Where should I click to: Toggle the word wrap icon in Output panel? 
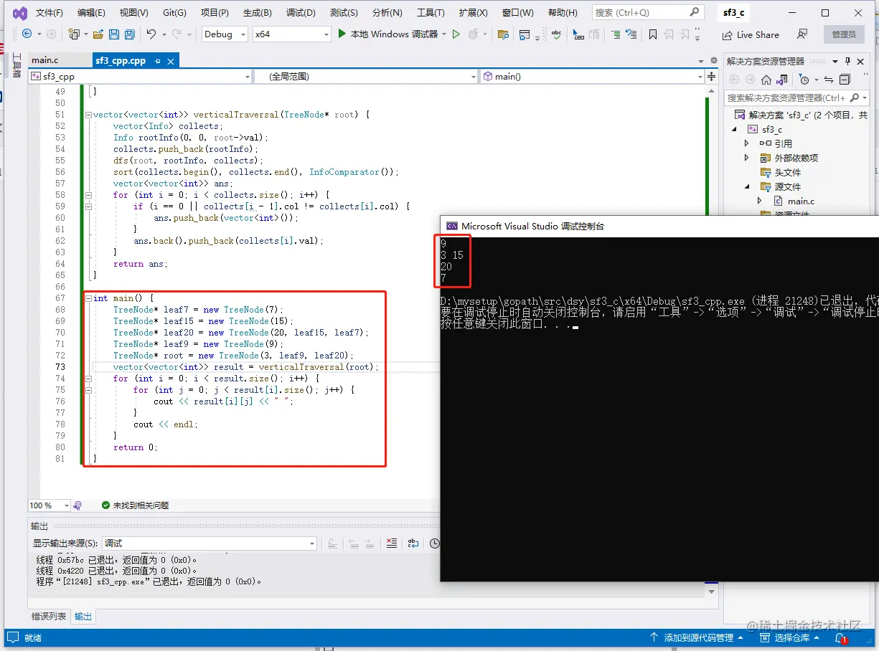coord(413,543)
